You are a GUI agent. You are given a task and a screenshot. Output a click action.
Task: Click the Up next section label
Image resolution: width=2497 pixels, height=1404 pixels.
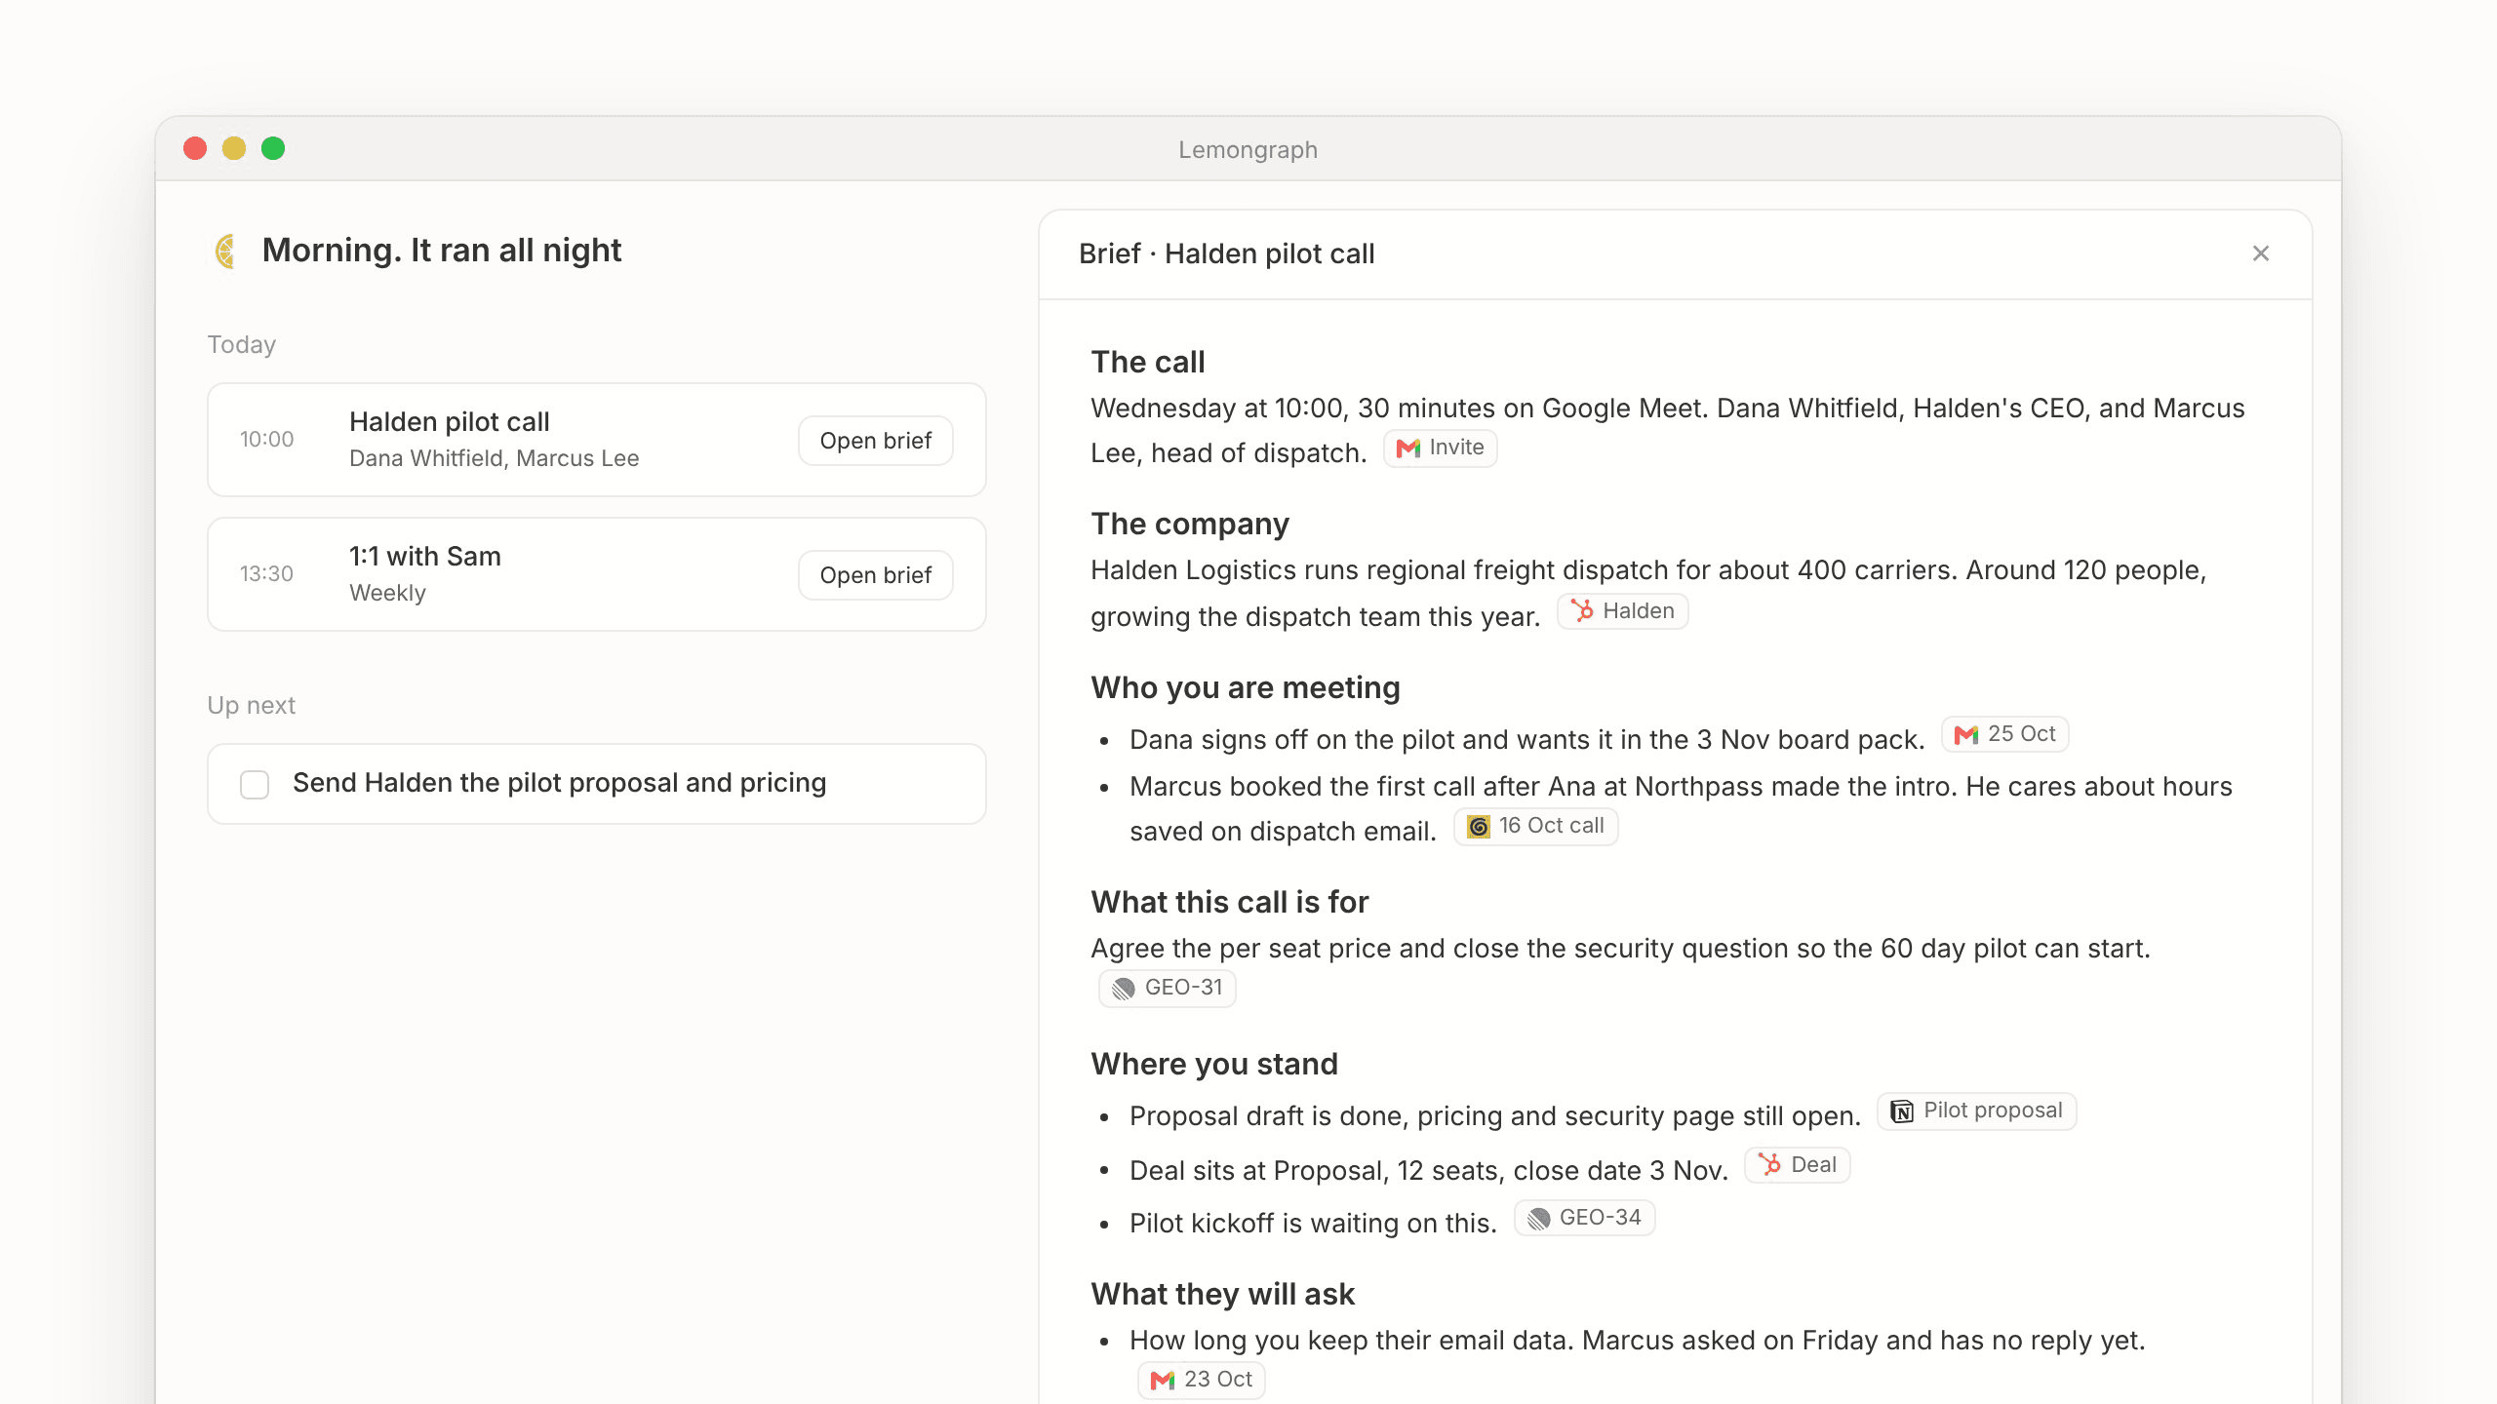(x=251, y=706)
